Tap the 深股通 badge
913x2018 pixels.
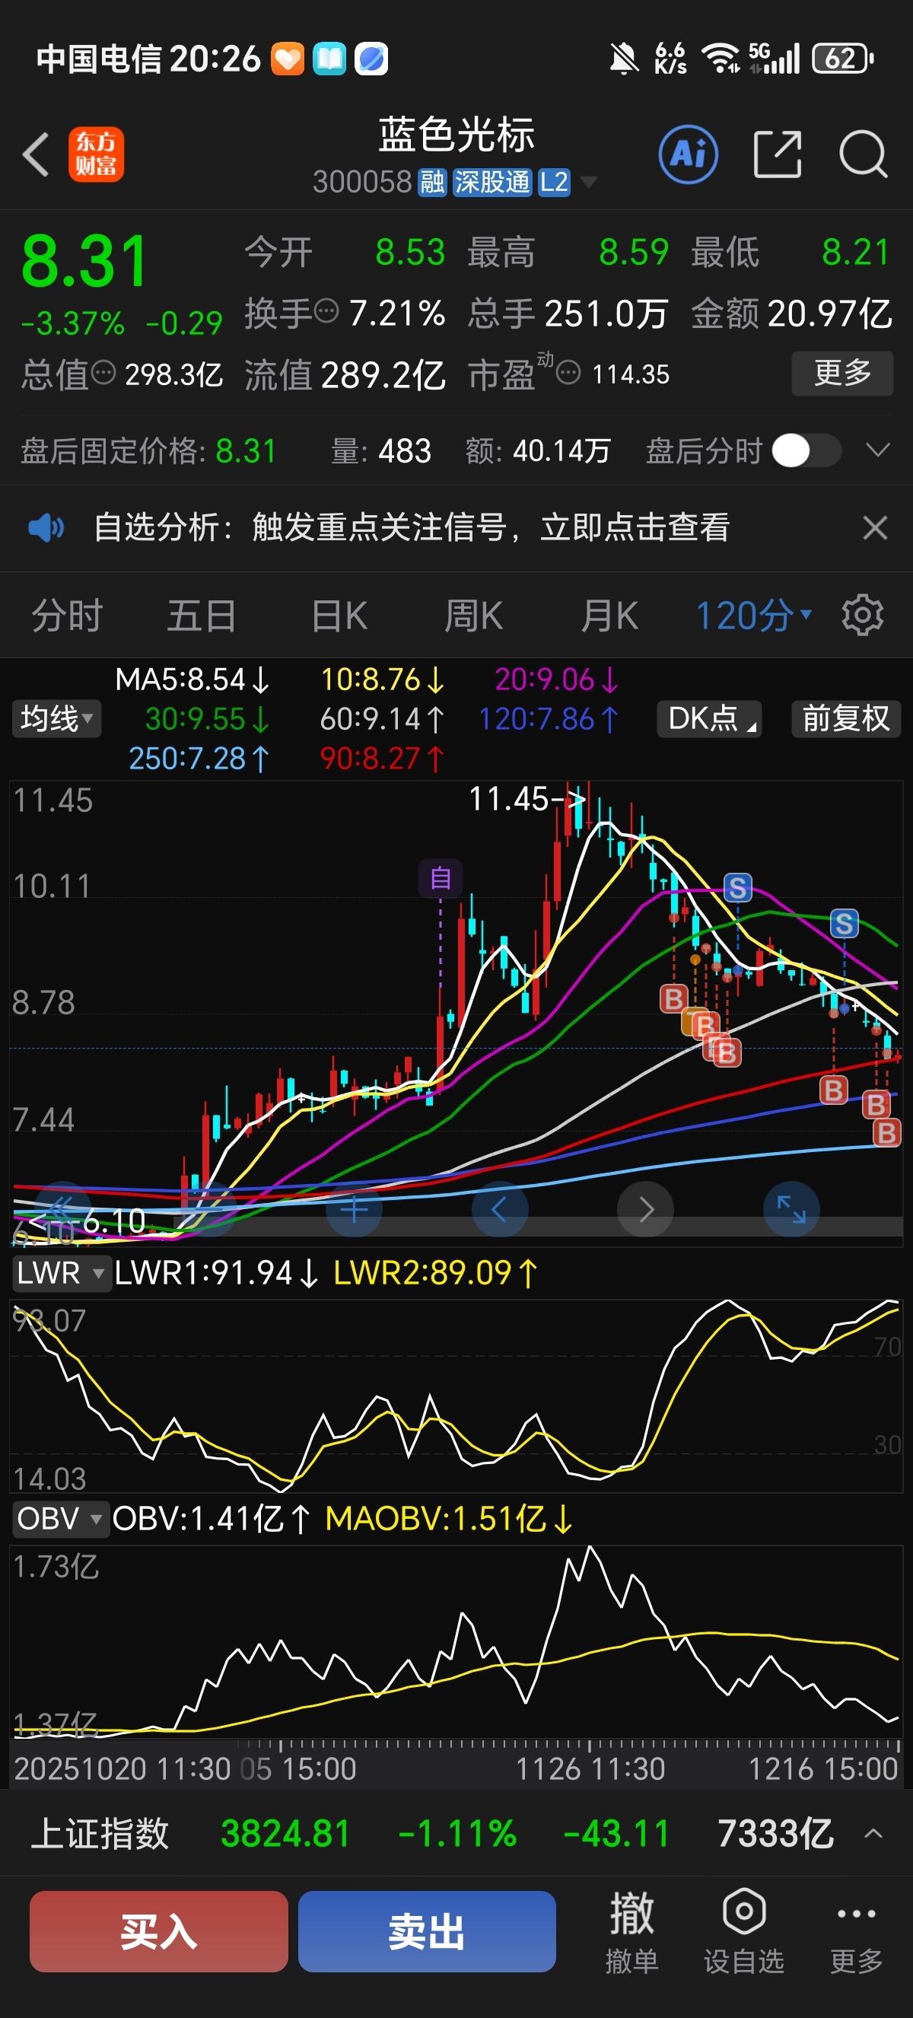pyautogui.click(x=492, y=183)
